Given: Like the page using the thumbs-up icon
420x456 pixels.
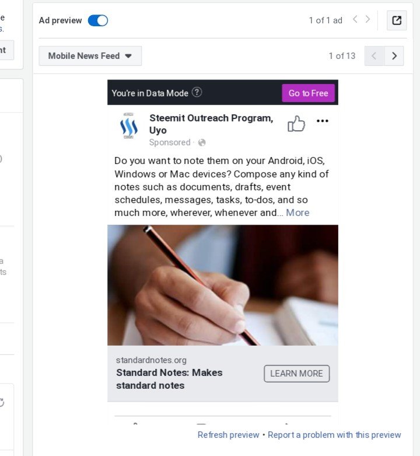Looking at the screenshot, I should [296, 124].
